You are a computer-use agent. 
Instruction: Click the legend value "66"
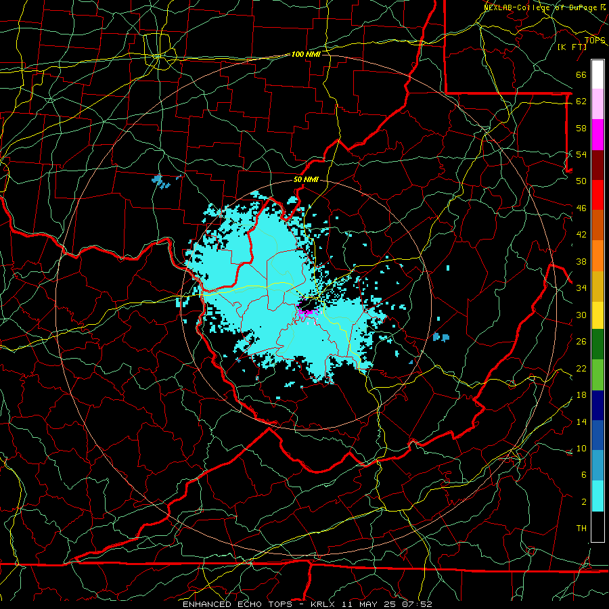tap(581, 75)
